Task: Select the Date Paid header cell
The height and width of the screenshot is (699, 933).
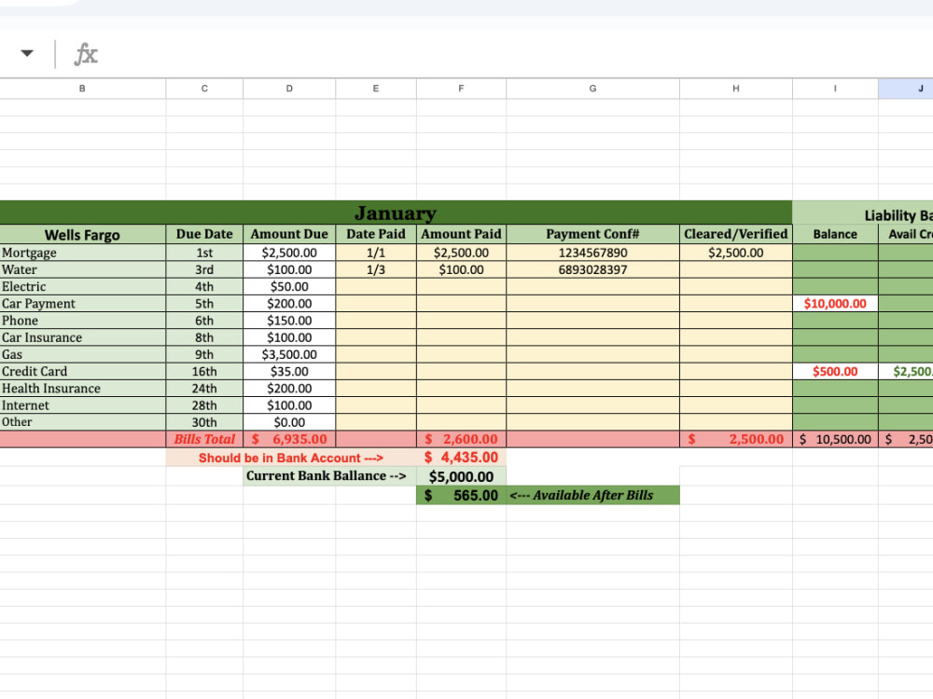Action: tap(376, 234)
